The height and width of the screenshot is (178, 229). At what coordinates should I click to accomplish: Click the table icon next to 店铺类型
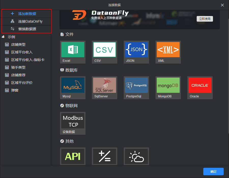[7, 44]
